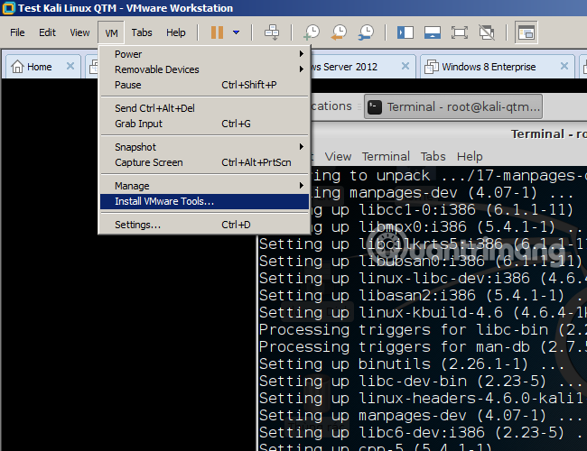The height and width of the screenshot is (451, 587).
Task: Open the Snapshot Manager wrench-clock icon
Action: point(366,32)
